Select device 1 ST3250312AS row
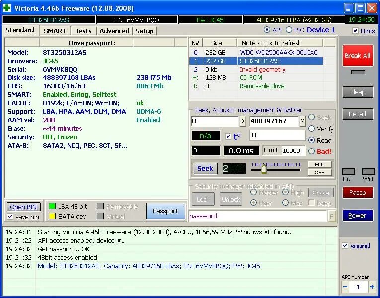This screenshot has width=380, height=298. [256, 61]
